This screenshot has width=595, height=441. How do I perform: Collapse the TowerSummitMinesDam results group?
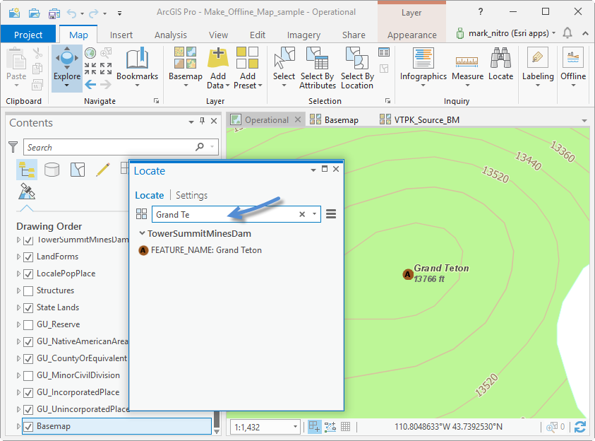(x=142, y=233)
